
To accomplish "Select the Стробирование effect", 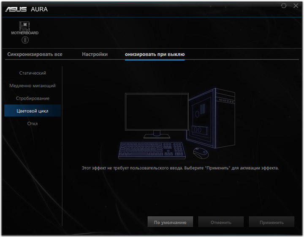I will (33, 98).
